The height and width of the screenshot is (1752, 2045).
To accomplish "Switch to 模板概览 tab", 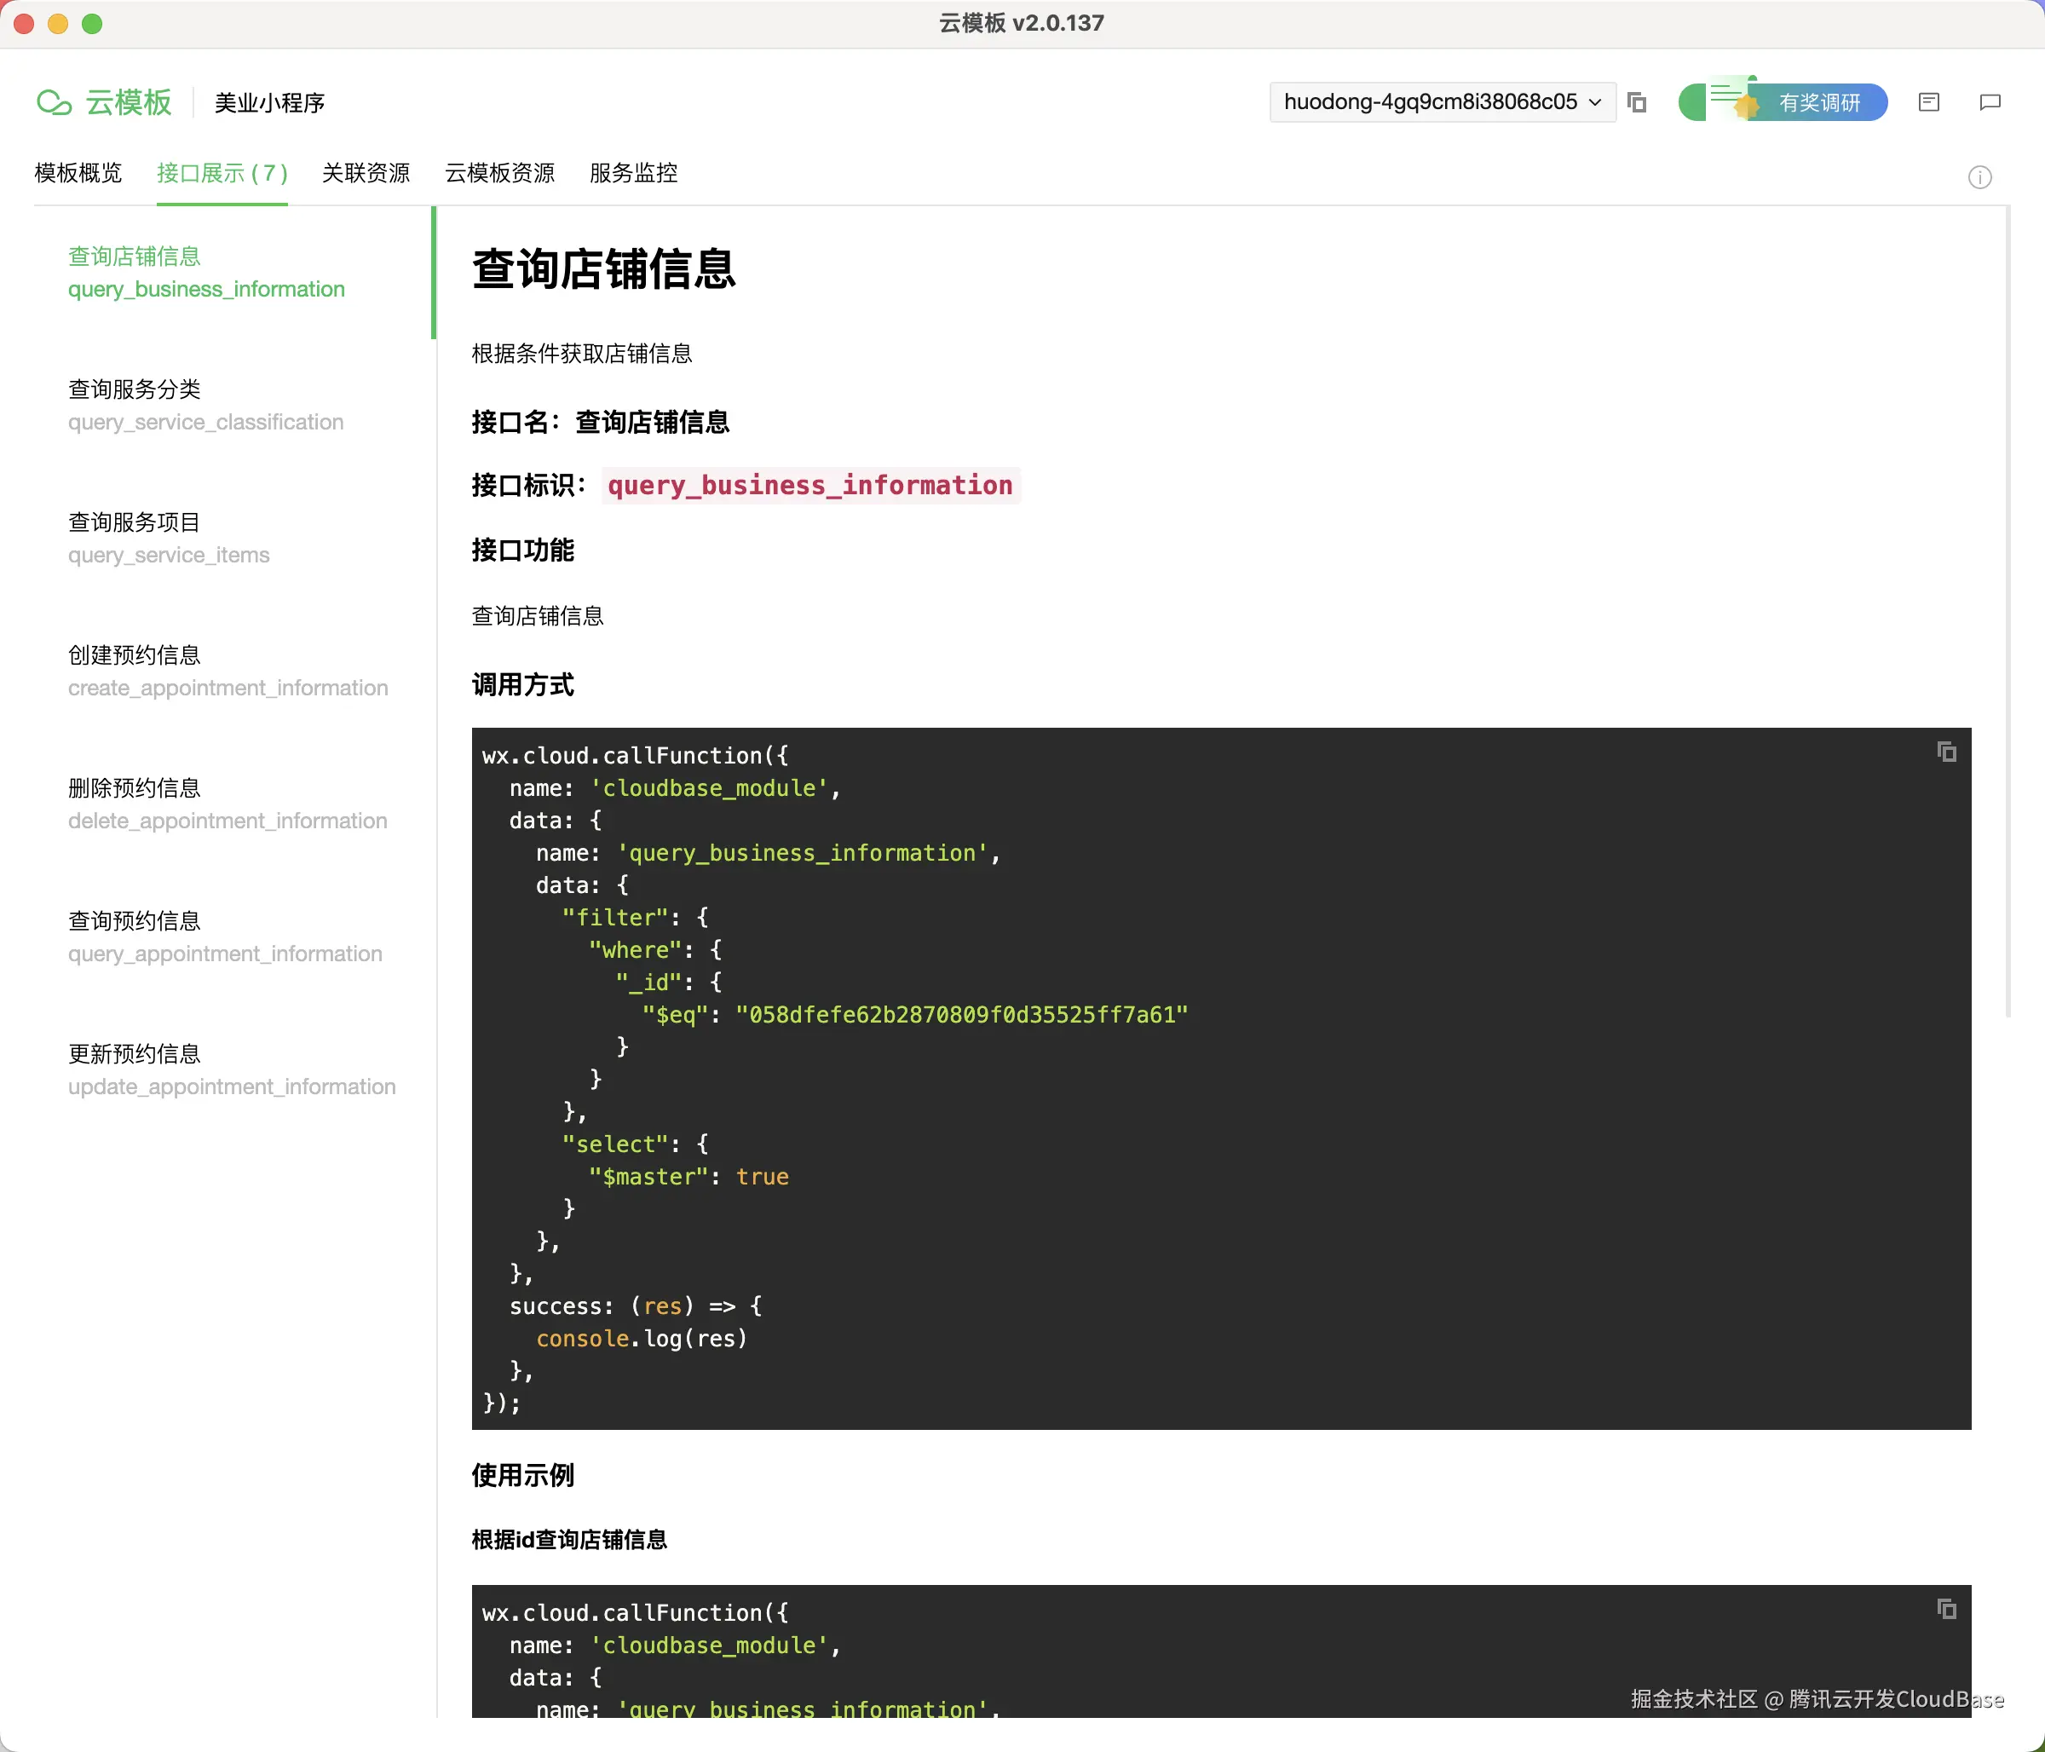I will (78, 174).
